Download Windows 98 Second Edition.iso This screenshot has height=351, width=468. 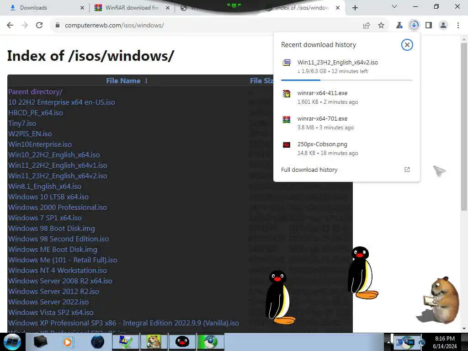pyautogui.click(x=58, y=239)
